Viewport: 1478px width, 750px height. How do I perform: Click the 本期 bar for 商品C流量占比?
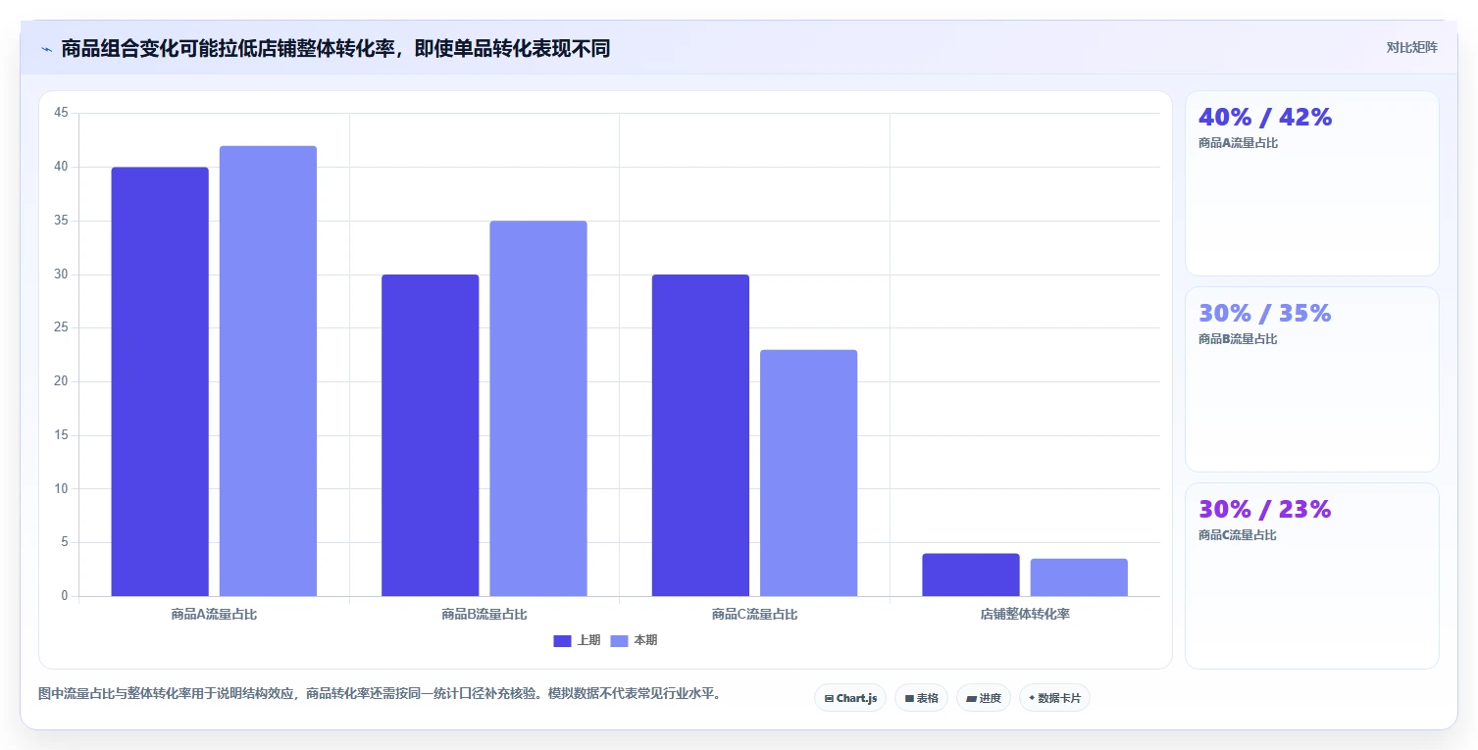[x=808, y=473]
